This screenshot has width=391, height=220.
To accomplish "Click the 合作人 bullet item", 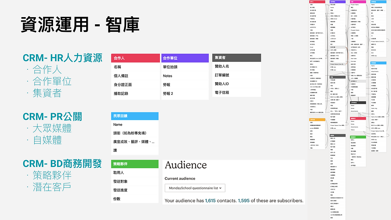I will 47,69.
